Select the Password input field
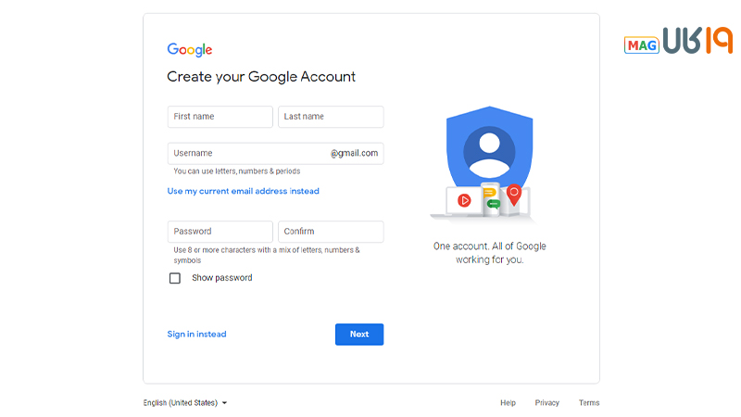 click(x=220, y=232)
